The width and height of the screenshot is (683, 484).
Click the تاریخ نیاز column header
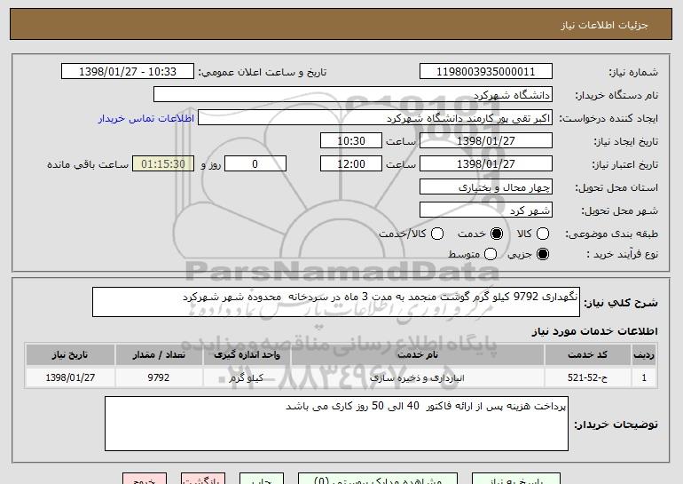click(70, 355)
